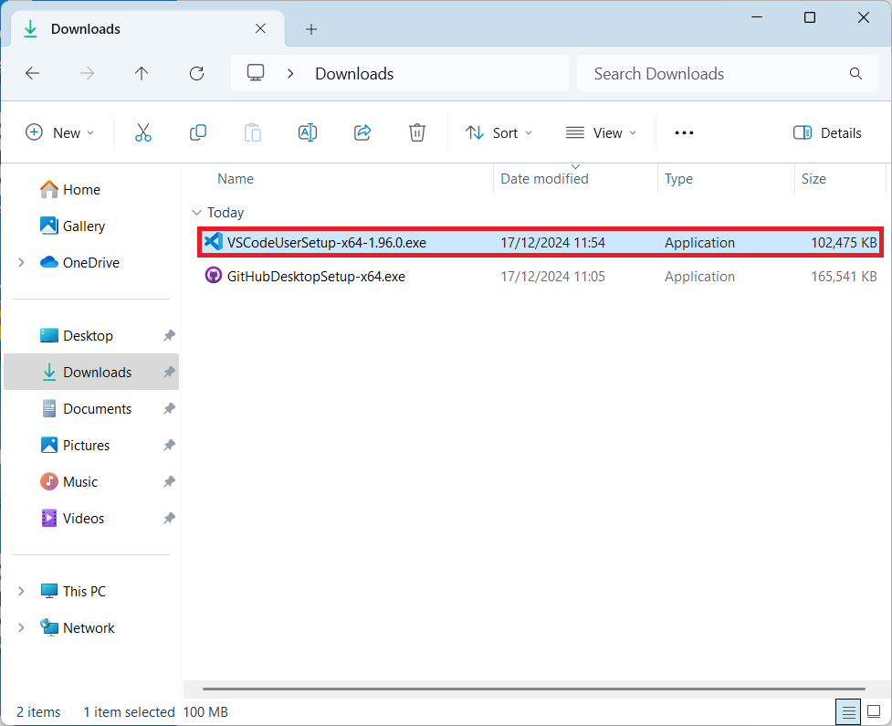Open the View dropdown menu
The width and height of the screenshot is (892, 726).
(601, 132)
